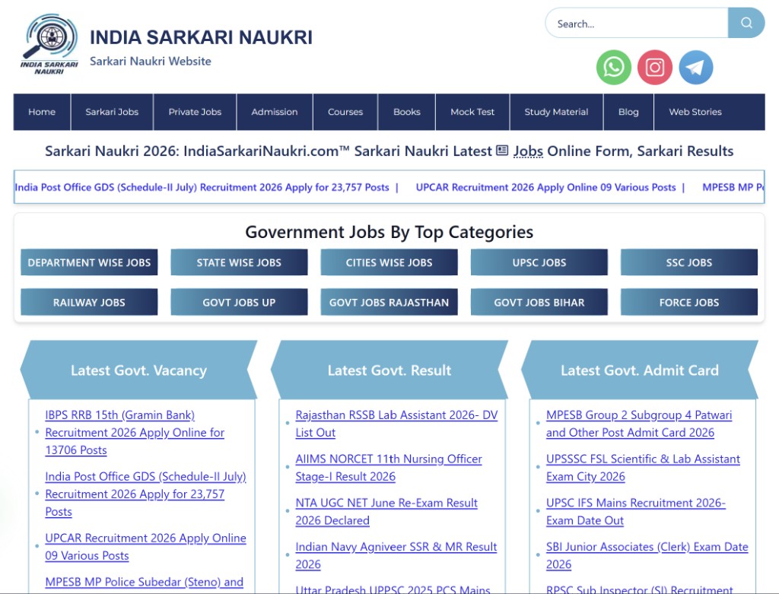Open the INDIA SARKARI NAUKRI site title
This screenshot has height=594, width=779.
(201, 37)
